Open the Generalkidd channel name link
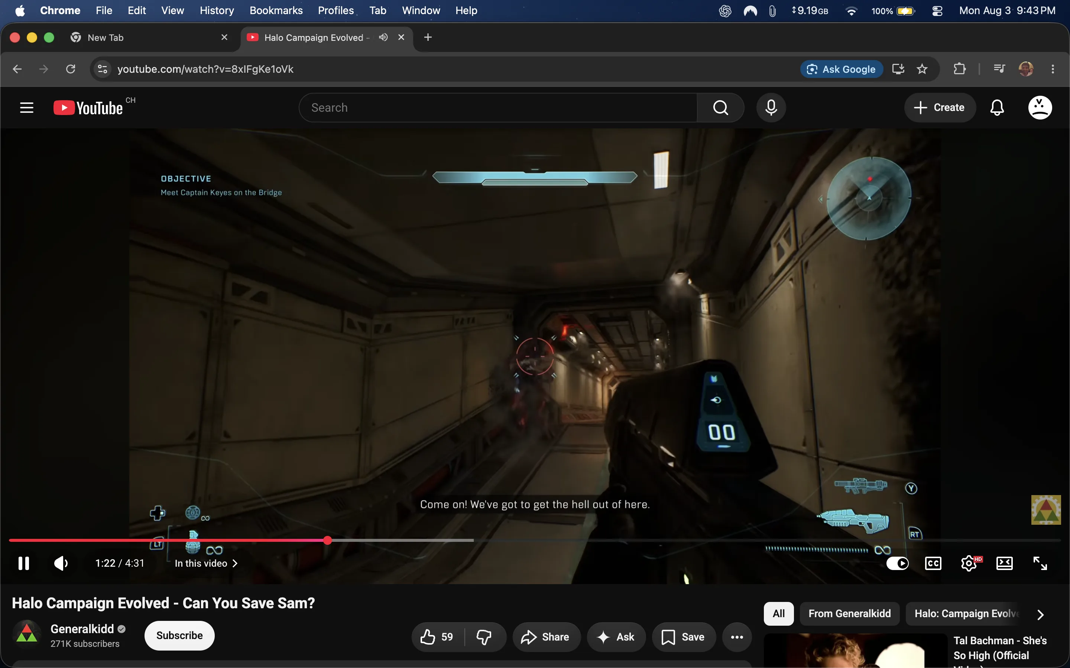 (82, 629)
